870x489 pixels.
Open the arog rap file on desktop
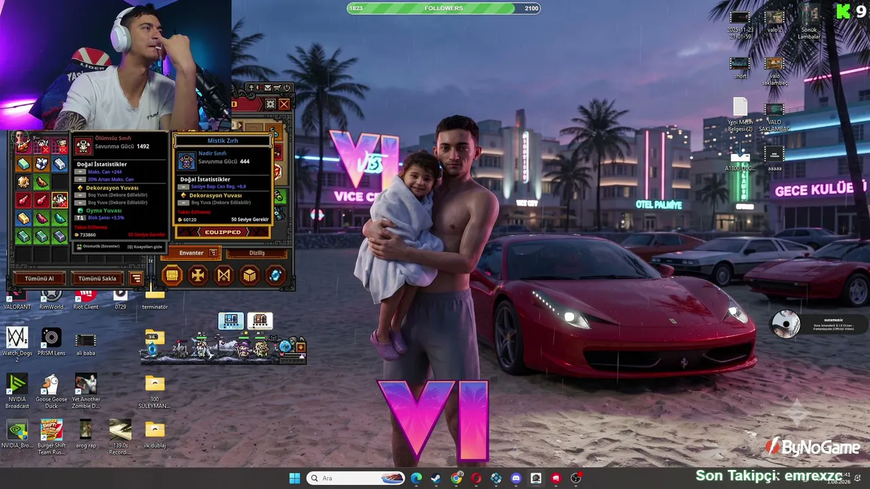(x=86, y=435)
